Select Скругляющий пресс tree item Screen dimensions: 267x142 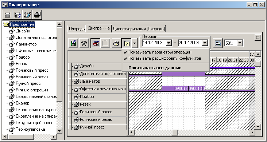(x=35, y=123)
